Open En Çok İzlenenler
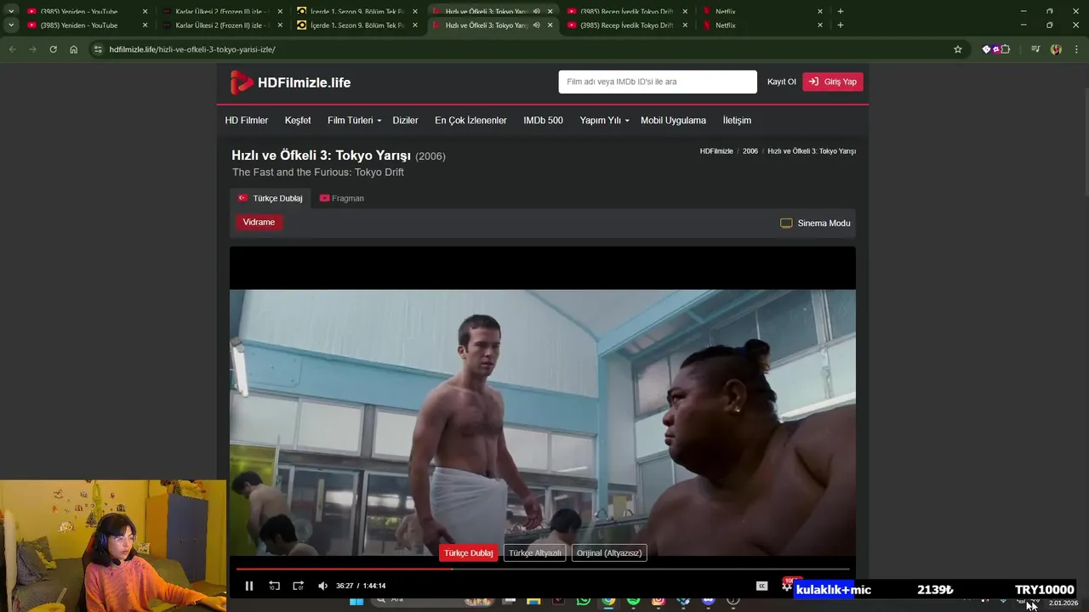 [x=470, y=121]
